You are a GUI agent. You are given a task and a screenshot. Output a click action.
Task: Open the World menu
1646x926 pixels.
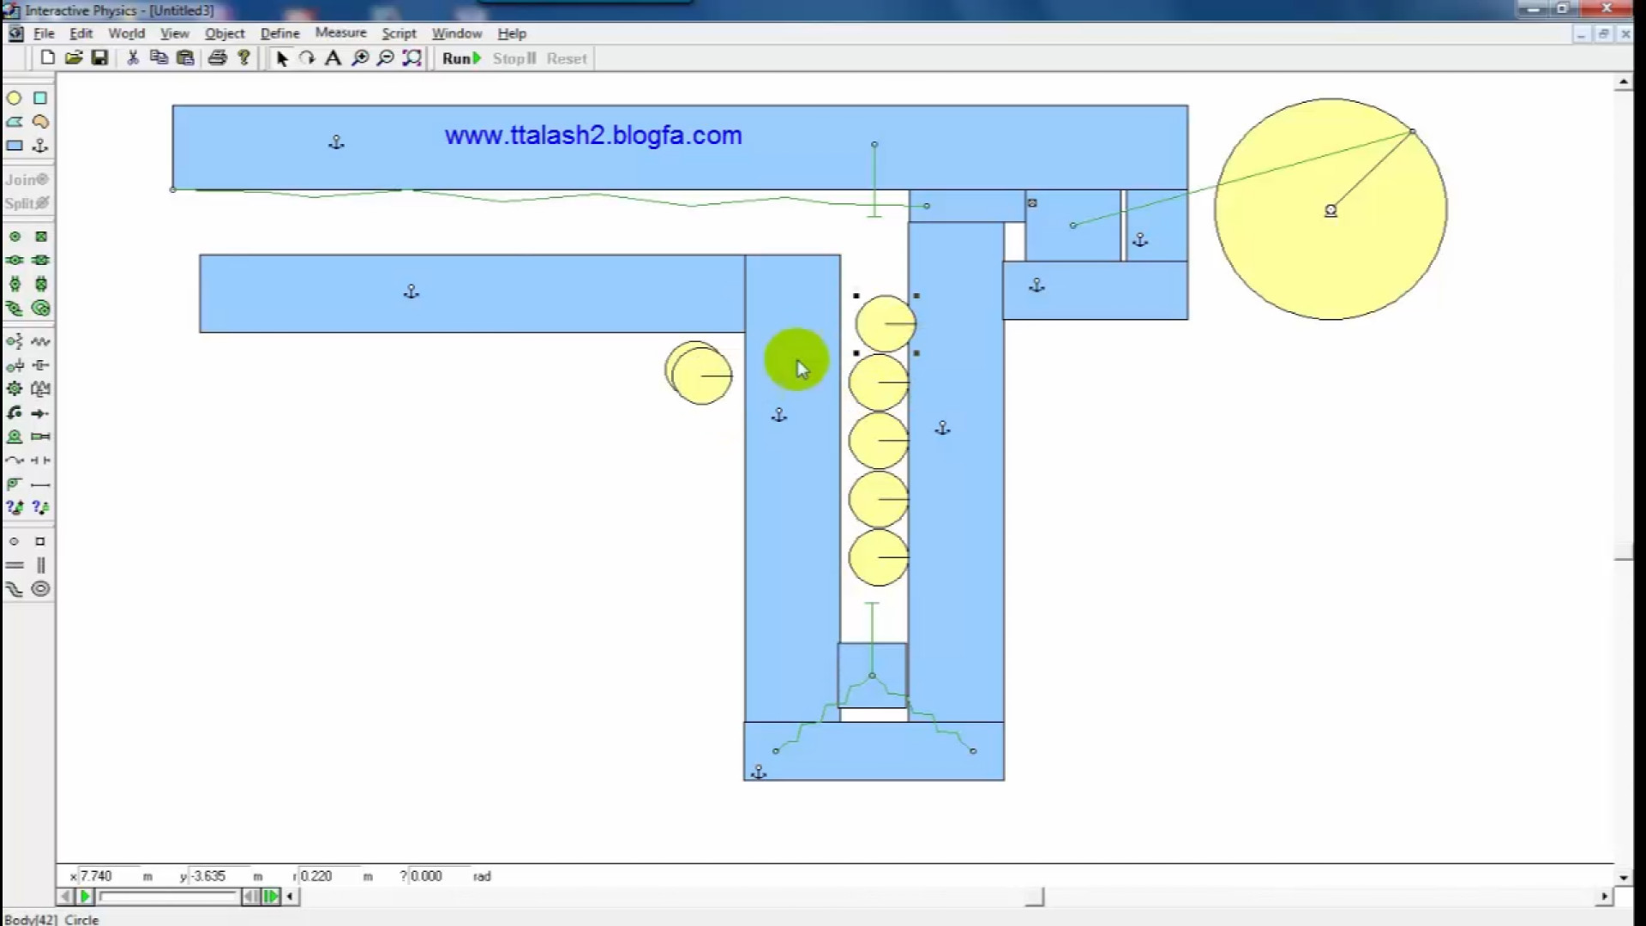126,33
